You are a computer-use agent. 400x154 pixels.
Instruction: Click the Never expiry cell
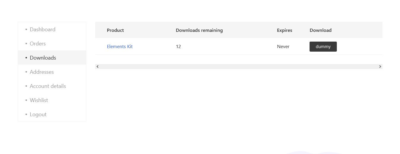click(x=283, y=47)
